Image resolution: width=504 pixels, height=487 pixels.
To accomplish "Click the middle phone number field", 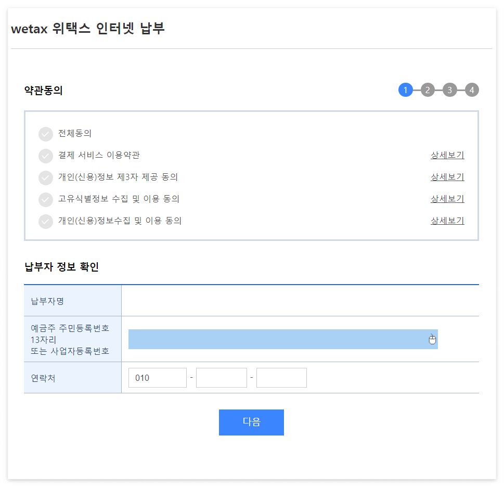I will coord(221,377).
